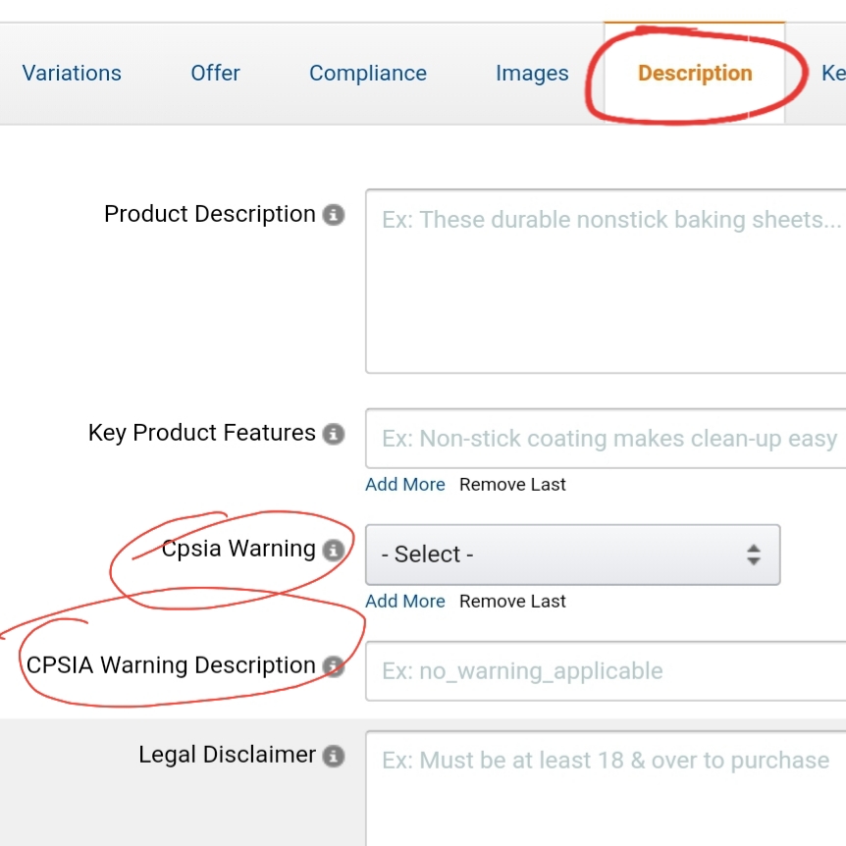The height and width of the screenshot is (846, 846).
Task: Click info icon beside Product Description
Action: tap(335, 215)
